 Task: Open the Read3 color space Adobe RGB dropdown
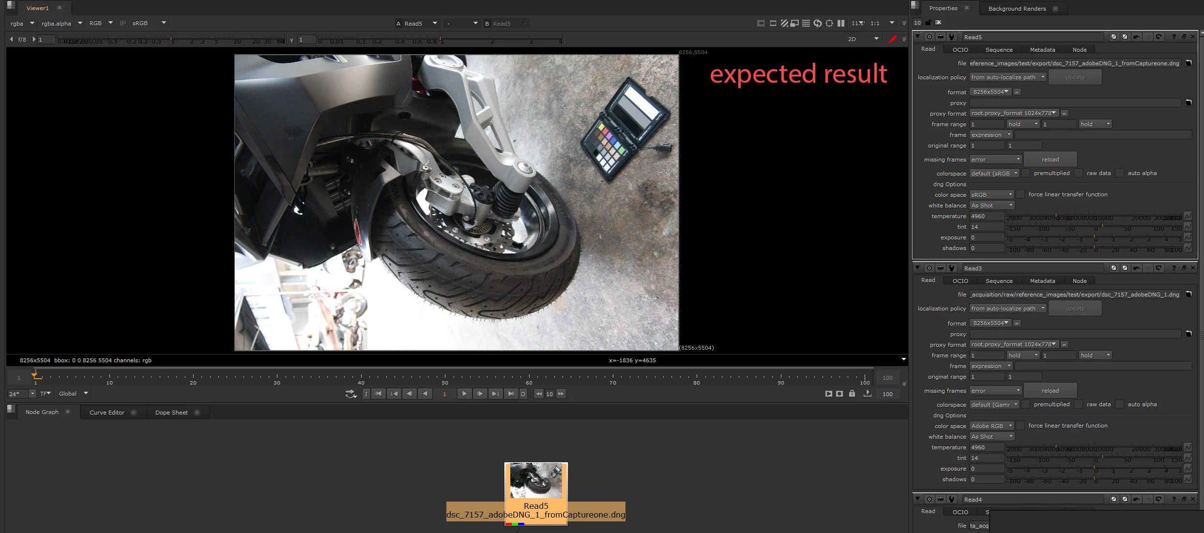[991, 426]
